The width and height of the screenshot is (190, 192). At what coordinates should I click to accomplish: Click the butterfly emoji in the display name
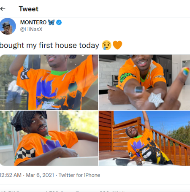tap(51, 22)
